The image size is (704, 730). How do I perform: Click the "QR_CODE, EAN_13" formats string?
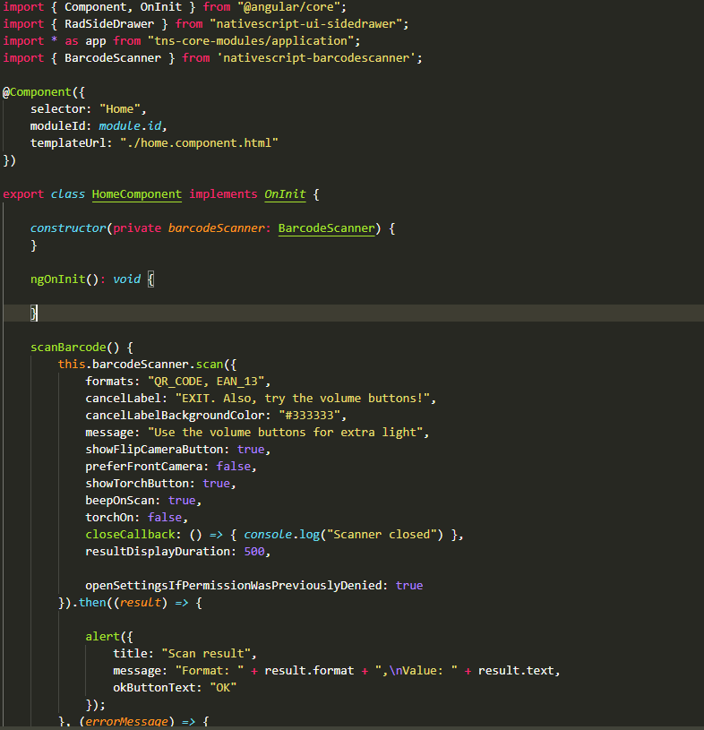pos(206,382)
